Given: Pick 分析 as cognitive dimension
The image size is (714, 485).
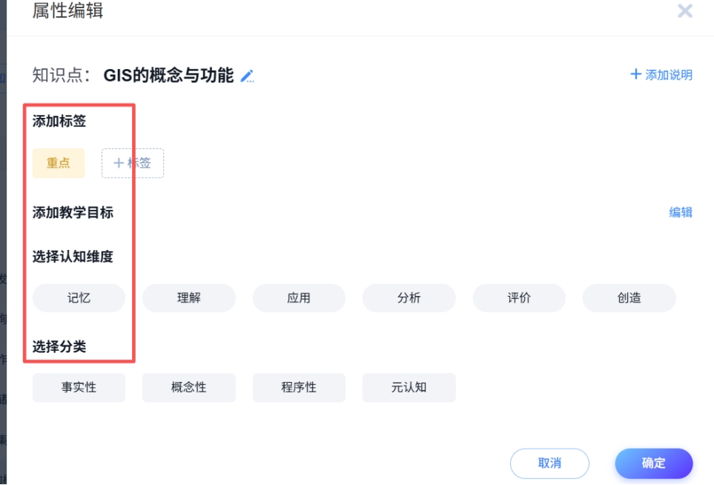Looking at the screenshot, I should [x=409, y=298].
